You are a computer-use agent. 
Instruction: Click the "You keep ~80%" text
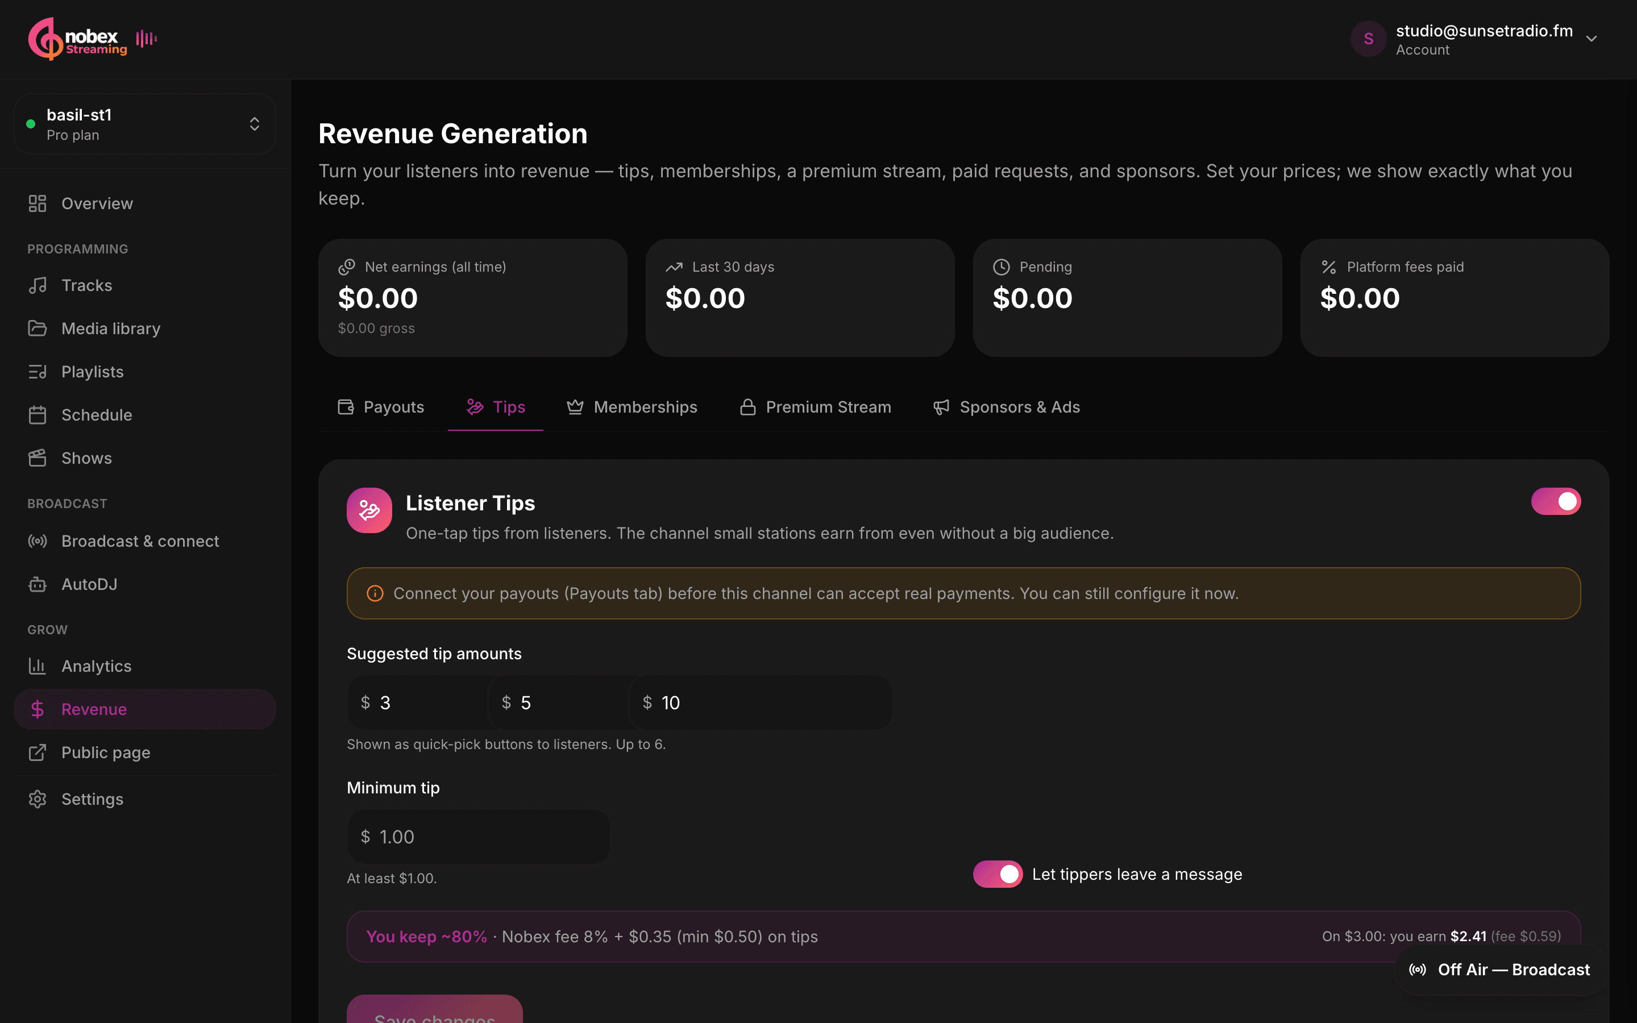point(426,937)
